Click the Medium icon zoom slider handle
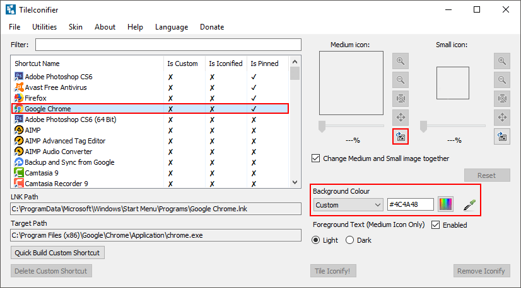The width and height of the screenshot is (521, 288). pyautogui.click(x=322, y=126)
